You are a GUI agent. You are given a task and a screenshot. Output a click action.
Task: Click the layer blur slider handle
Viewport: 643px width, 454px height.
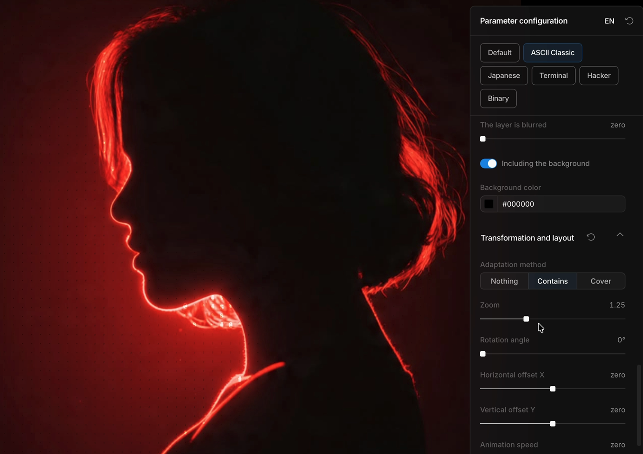(x=483, y=139)
